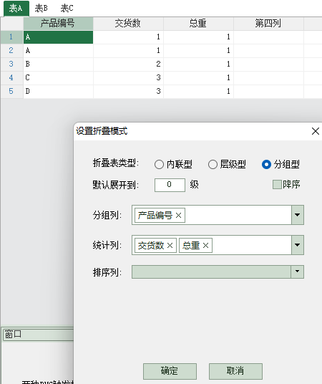Click 产品编号 cell 'D' in row 5
This screenshot has height=384, width=322.
point(58,92)
